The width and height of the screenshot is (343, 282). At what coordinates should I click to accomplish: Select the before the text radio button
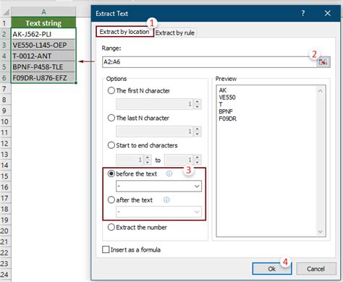[111, 174]
